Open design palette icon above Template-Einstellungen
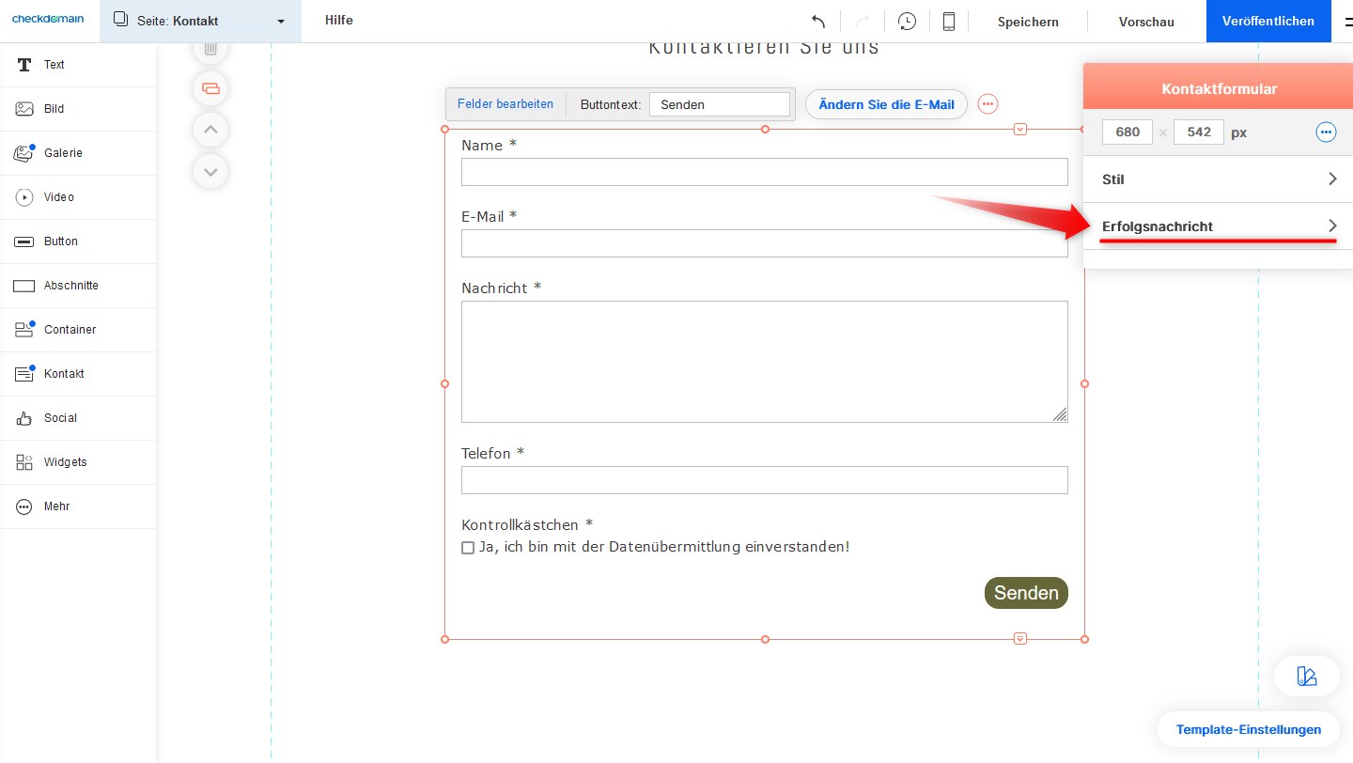 coord(1306,676)
